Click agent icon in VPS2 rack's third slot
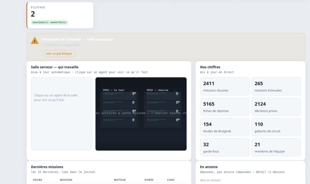Screen dimensions: 310x184 coord(177,111)
